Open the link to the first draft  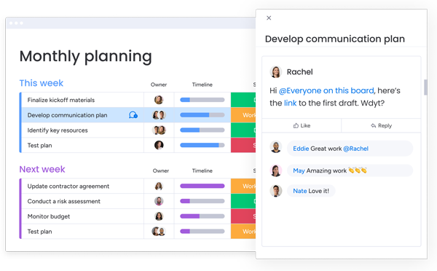290,103
